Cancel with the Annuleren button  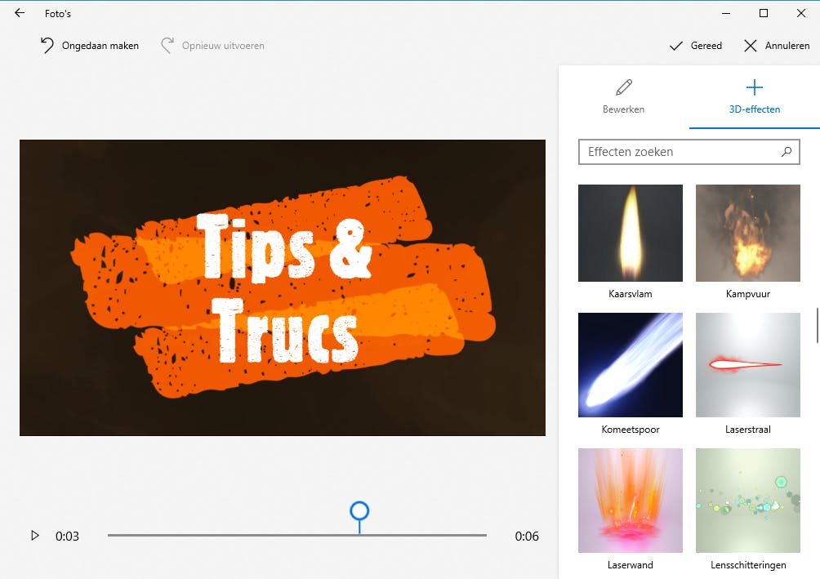click(777, 46)
